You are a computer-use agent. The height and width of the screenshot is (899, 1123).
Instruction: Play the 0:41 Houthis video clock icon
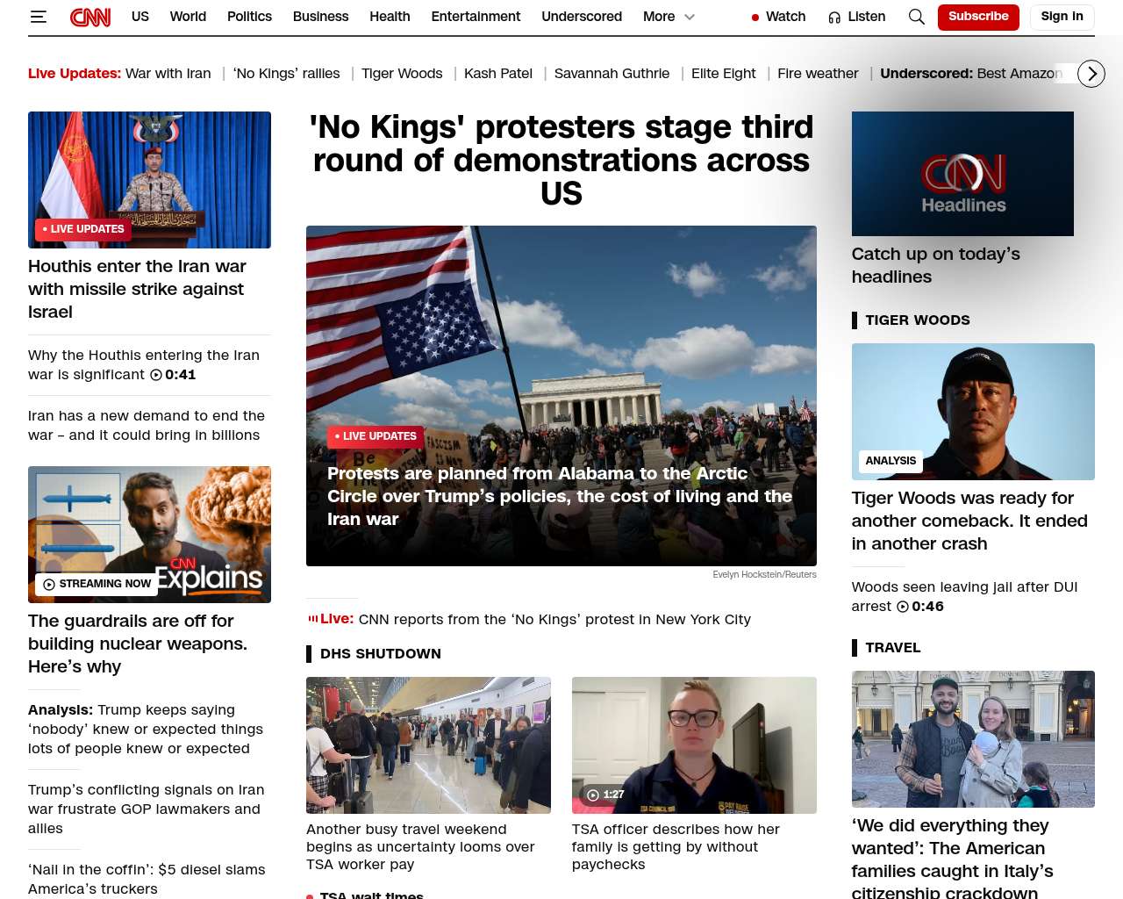156,375
